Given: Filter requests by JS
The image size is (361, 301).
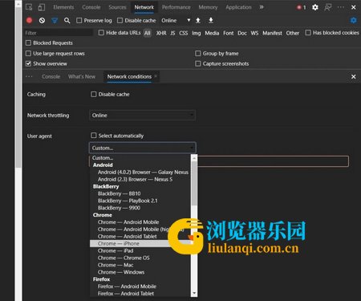Looking at the screenshot, I should click(x=172, y=33).
